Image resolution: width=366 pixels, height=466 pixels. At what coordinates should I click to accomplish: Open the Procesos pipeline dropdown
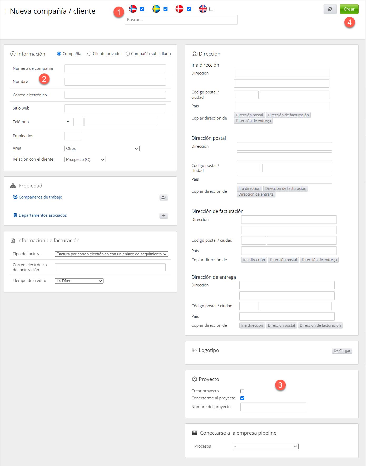coord(265,446)
